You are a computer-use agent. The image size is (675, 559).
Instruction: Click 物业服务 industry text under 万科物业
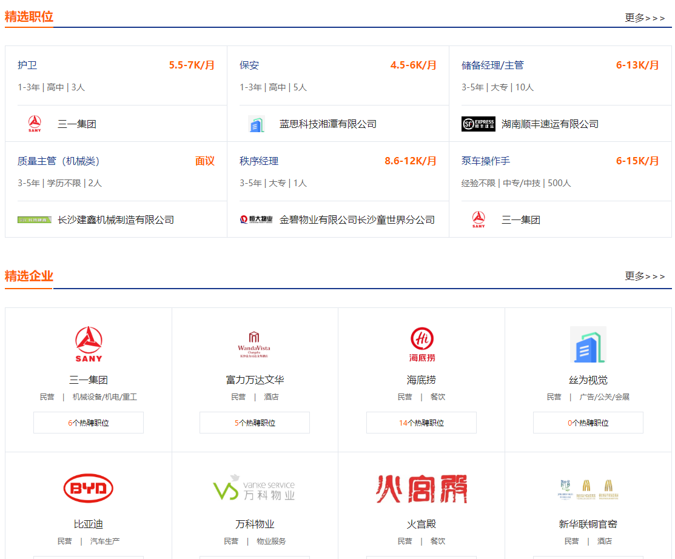(x=271, y=541)
